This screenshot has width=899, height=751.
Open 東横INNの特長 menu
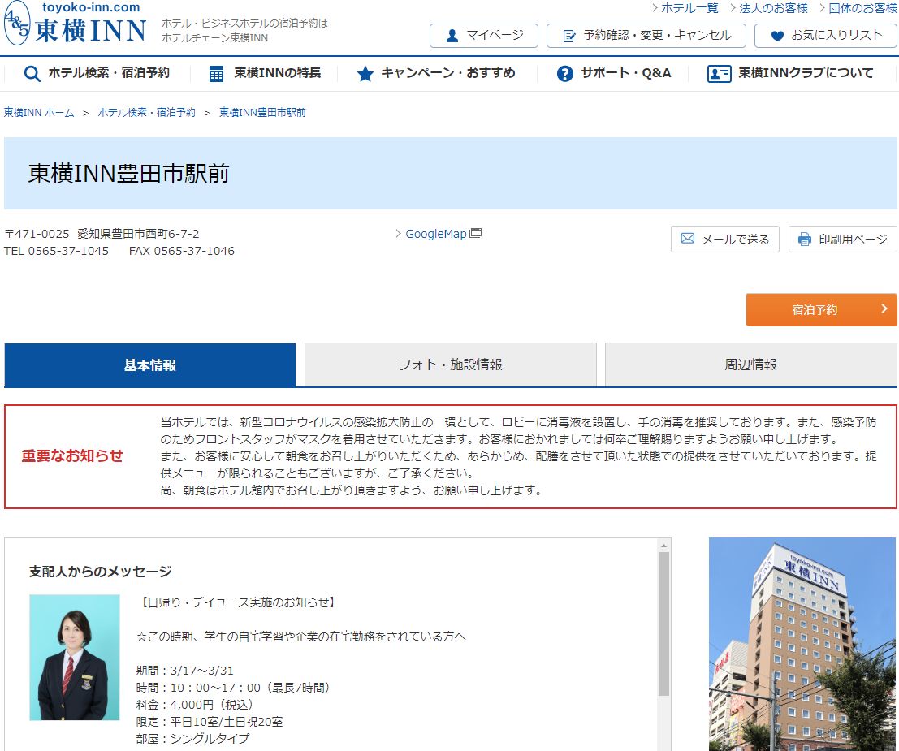pos(265,73)
